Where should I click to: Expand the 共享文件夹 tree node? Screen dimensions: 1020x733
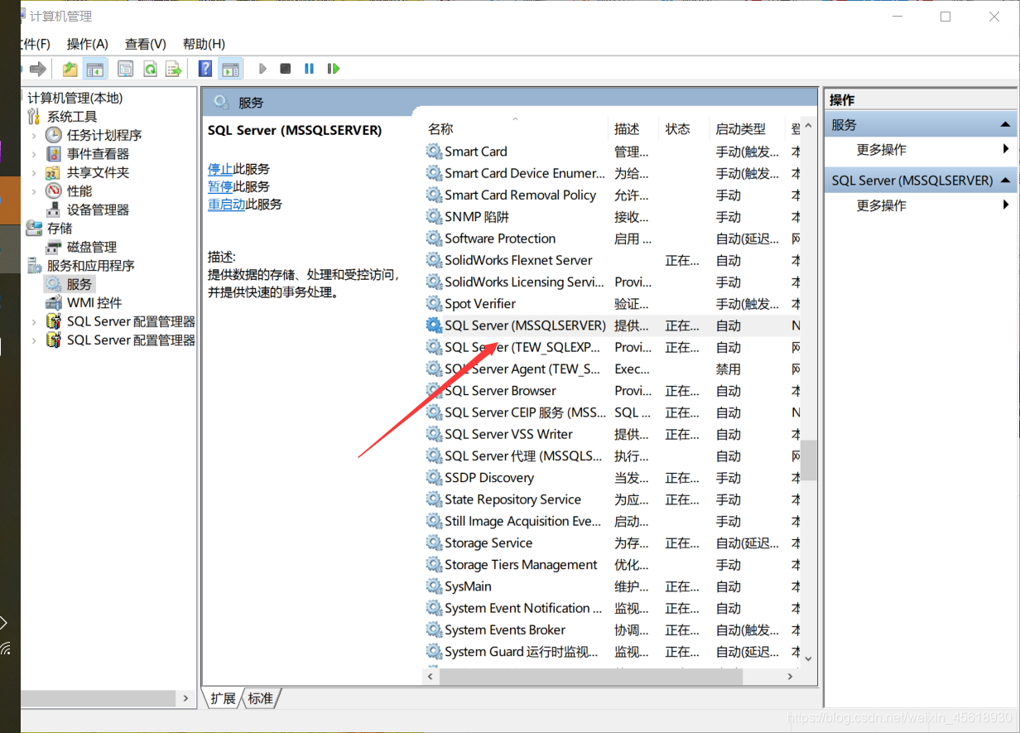pyautogui.click(x=34, y=172)
